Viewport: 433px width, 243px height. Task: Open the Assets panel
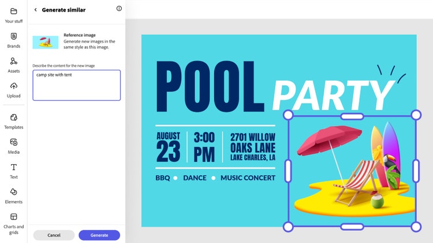pyautogui.click(x=13, y=61)
